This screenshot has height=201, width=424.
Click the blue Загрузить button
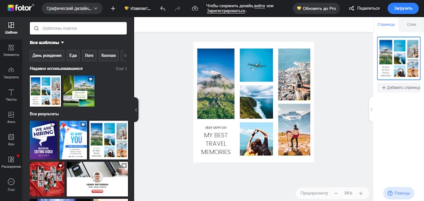tap(403, 8)
